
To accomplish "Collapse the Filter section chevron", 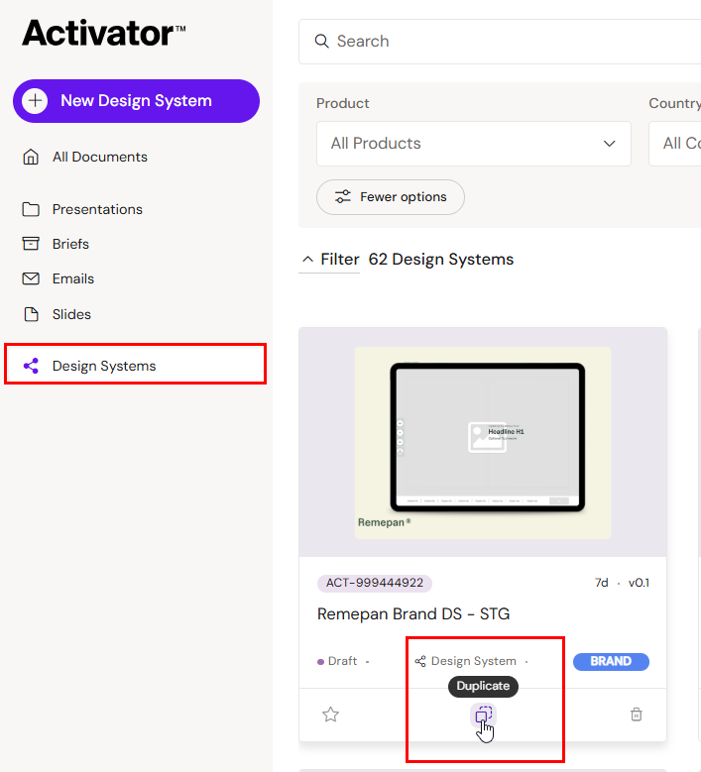I will click(307, 260).
